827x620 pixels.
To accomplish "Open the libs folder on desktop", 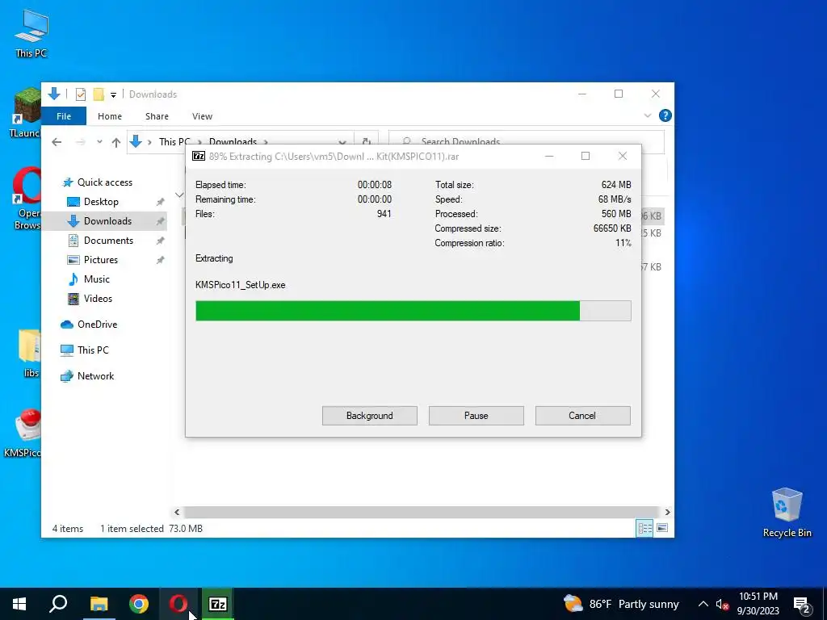I will coord(30,354).
